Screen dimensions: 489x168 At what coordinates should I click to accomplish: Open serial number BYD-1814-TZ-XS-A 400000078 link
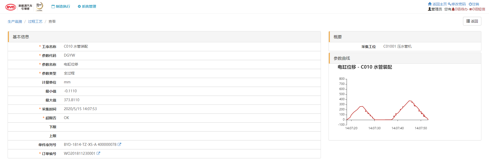point(90,145)
